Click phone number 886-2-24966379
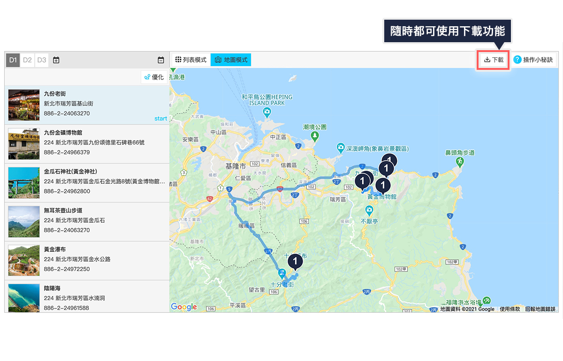The width and height of the screenshot is (563, 361). (x=67, y=152)
